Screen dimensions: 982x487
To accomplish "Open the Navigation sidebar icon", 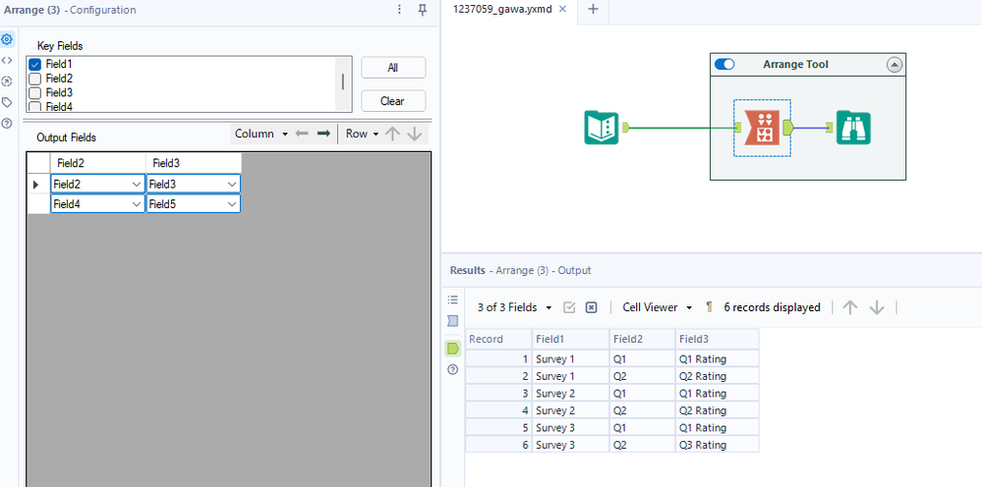I will click(x=7, y=81).
